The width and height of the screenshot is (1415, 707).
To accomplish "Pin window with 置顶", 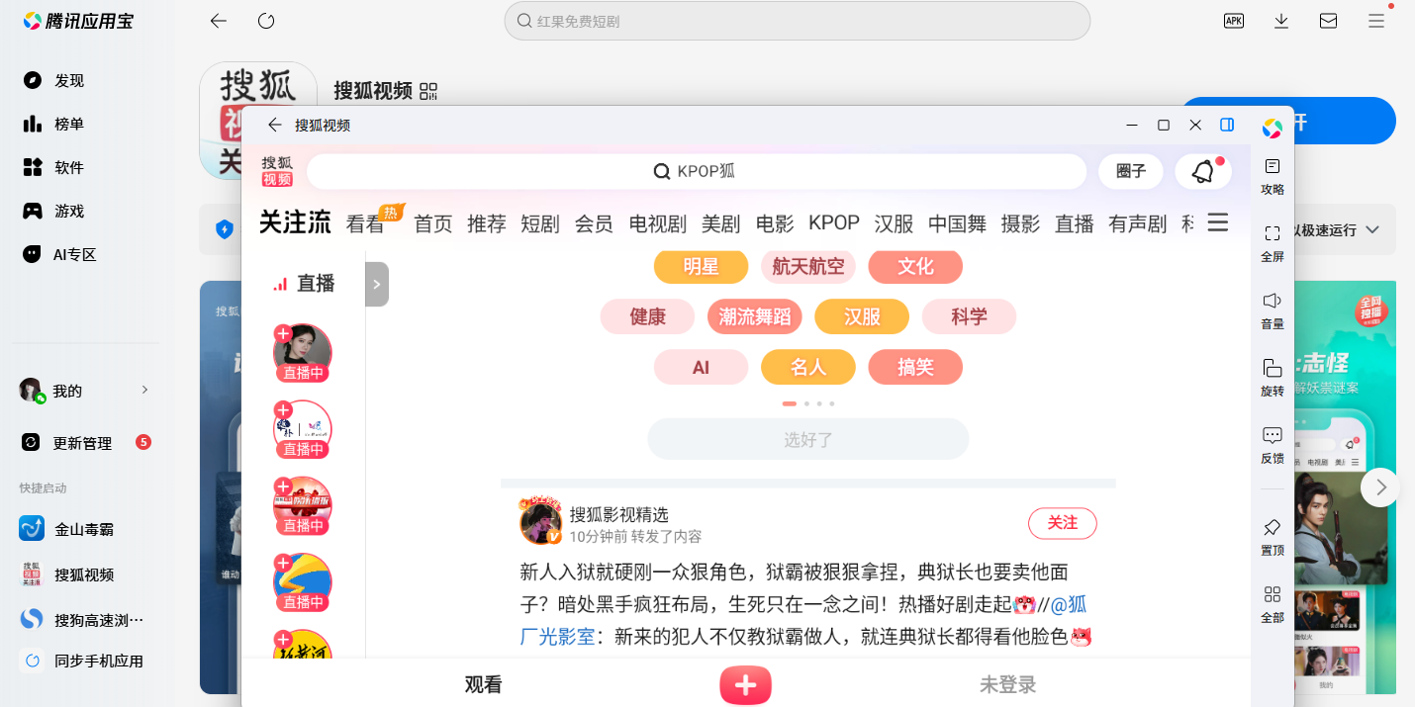I will tap(1273, 537).
